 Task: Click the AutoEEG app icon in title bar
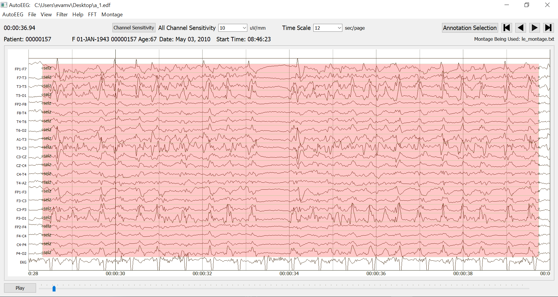click(x=4, y=5)
